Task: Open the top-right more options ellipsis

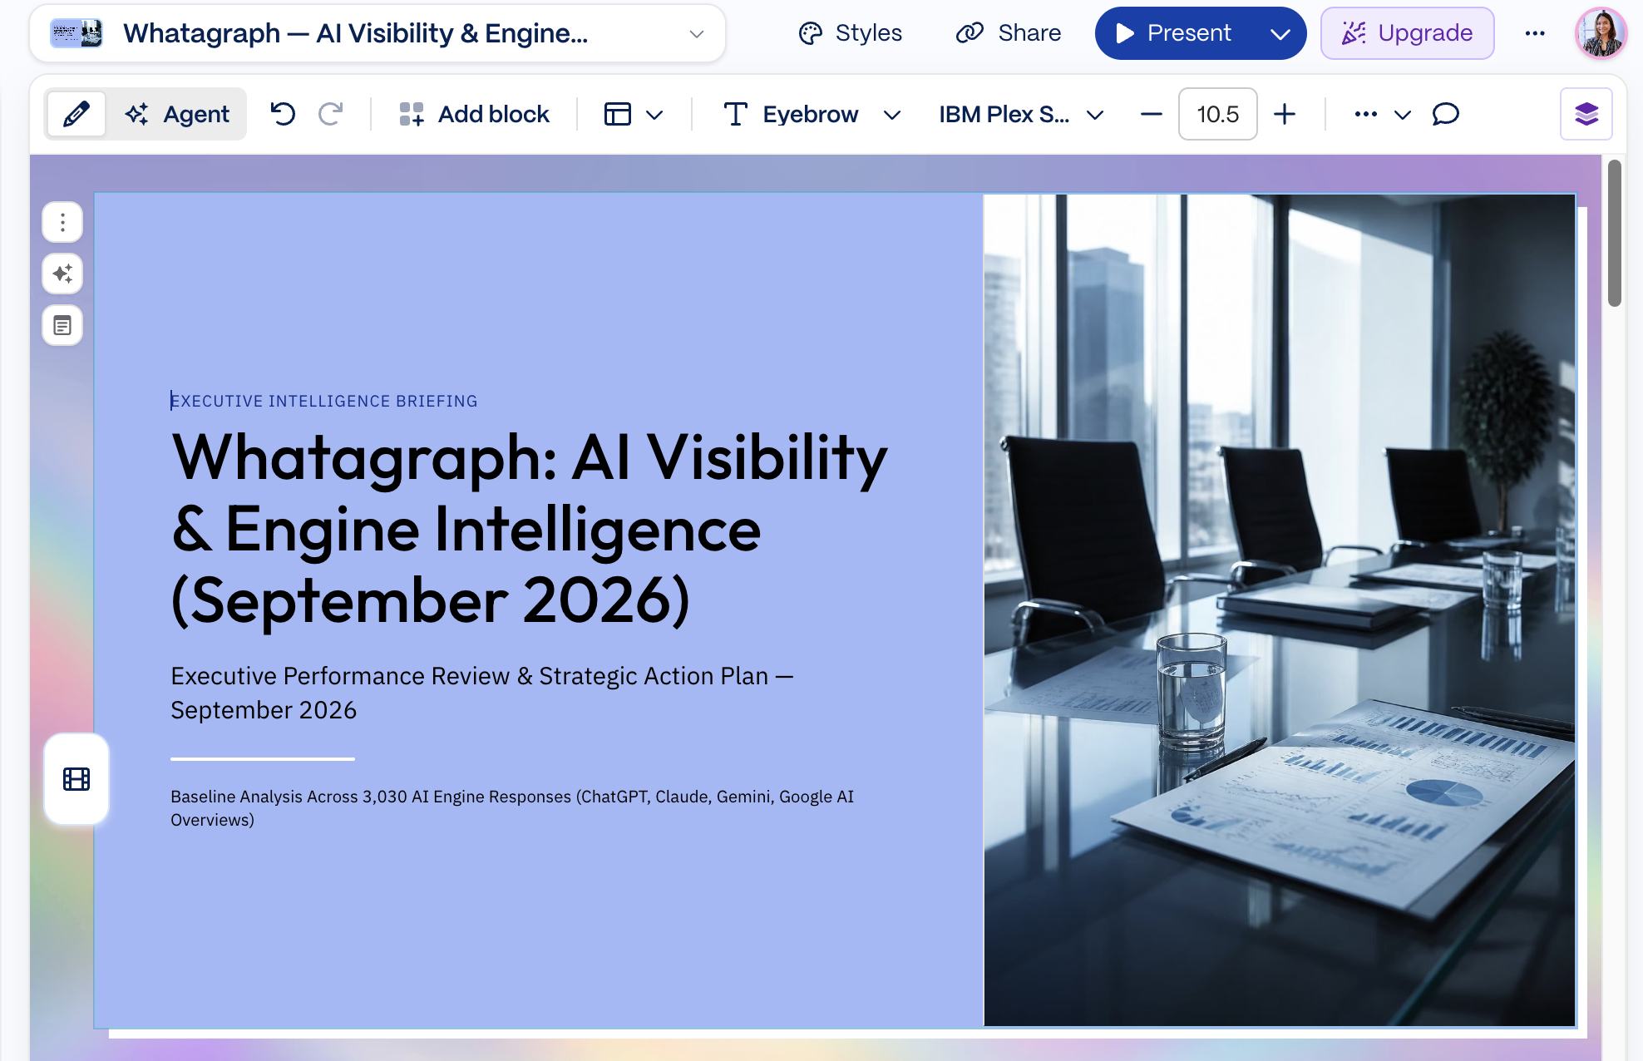Action: [1535, 33]
